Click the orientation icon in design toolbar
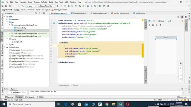The image size is (191, 107). pos(154,21)
